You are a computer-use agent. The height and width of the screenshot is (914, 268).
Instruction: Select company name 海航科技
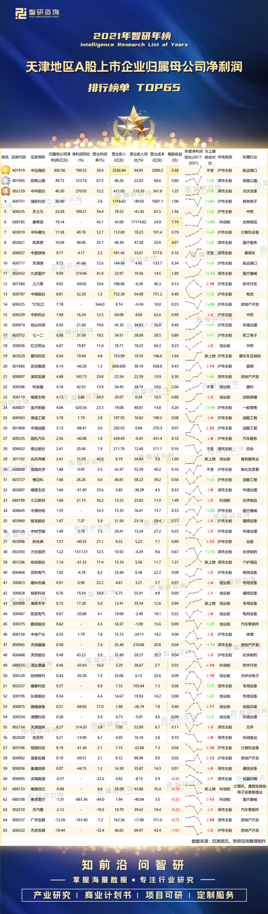[x=38, y=201]
